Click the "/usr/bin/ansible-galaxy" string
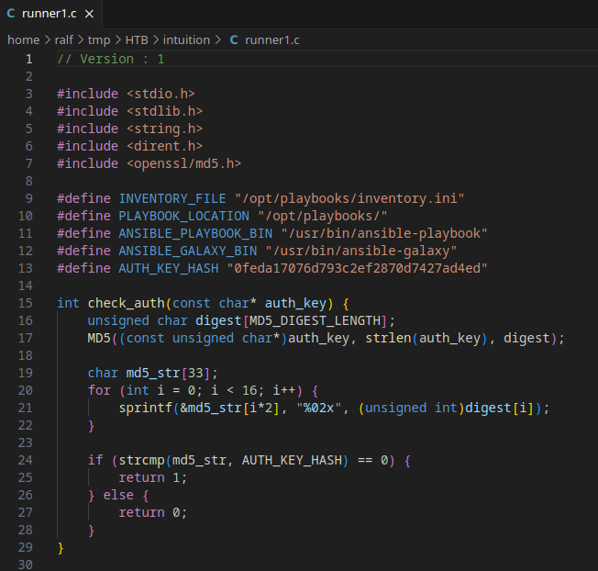Viewport: 598px width, 571px height. click(360, 251)
